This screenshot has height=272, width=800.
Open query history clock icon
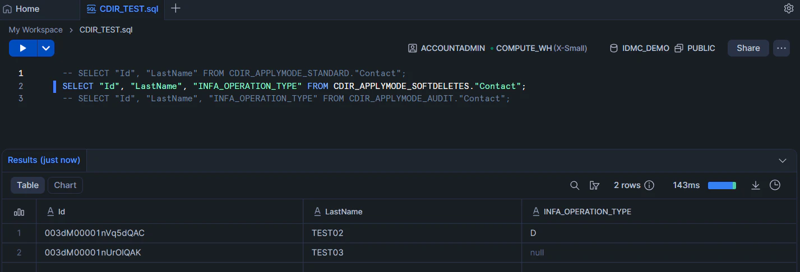(x=775, y=185)
